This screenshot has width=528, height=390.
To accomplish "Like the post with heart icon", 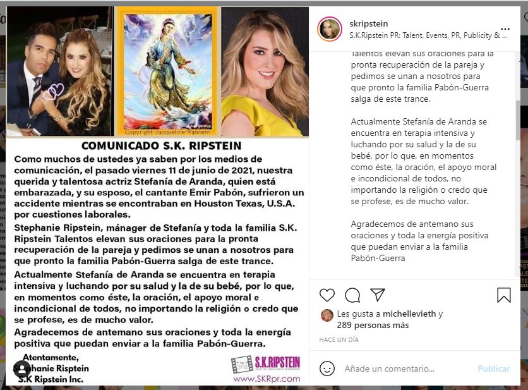I will click(327, 295).
